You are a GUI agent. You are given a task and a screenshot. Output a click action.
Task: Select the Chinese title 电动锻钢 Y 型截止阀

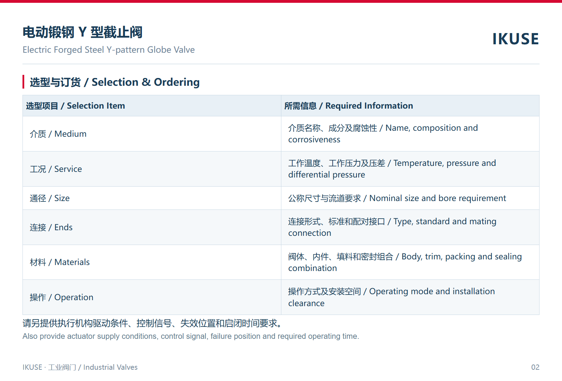coord(83,32)
